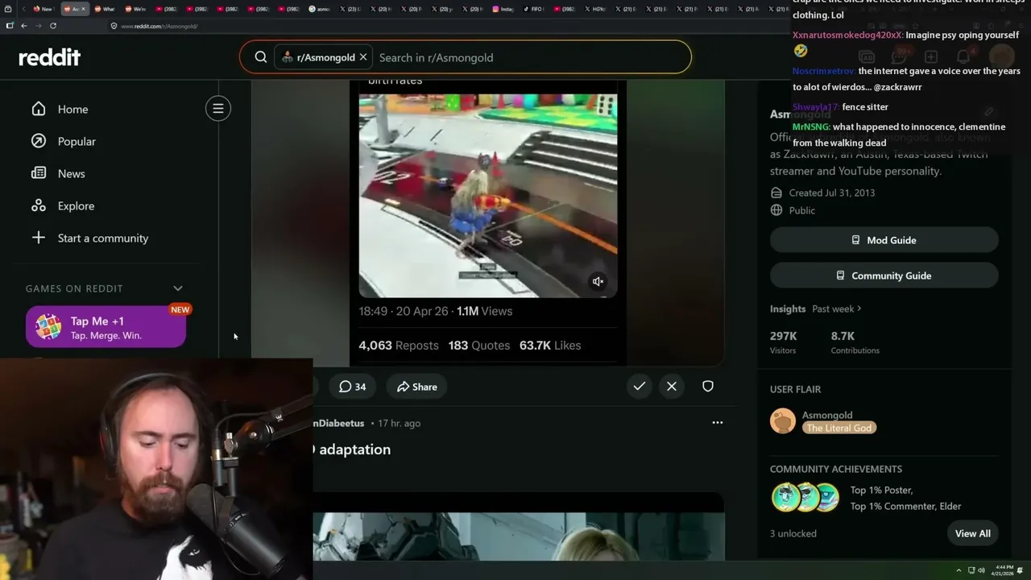Open the create post plus icon
This screenshot has width=1031, height=580.
[931, 56]
